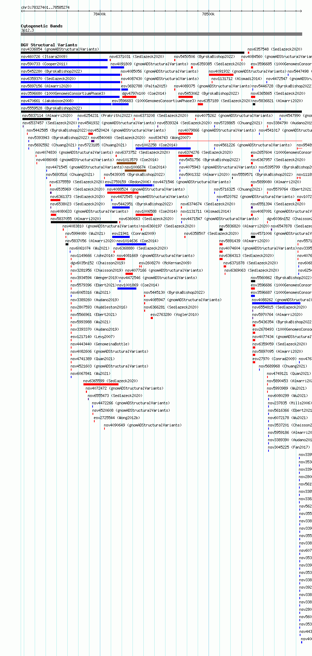312x656 pixels.
Task: Open esv3596680 (1000GenomesConsortiumPhase3) variant
Action: point(63,93)
